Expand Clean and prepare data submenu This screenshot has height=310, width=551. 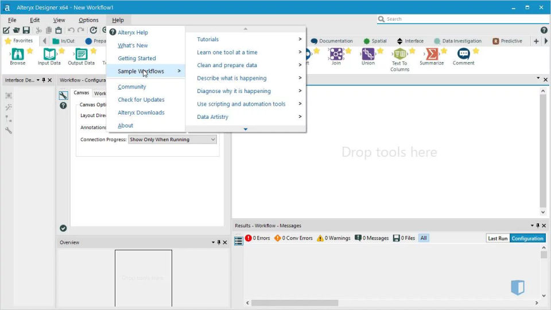tap(246, 65)
